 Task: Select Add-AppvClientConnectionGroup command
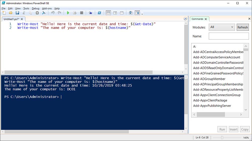pos(217,95)
